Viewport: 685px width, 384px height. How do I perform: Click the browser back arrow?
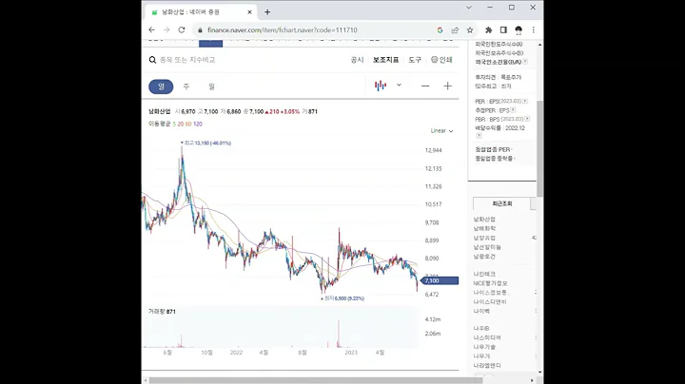pos(151,30)
